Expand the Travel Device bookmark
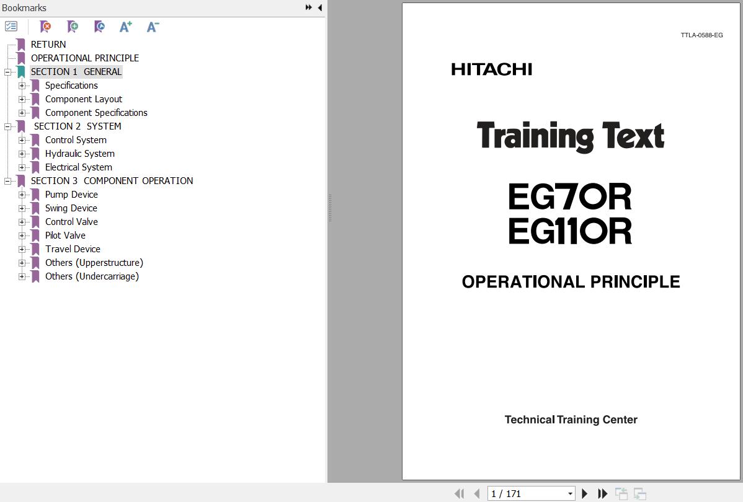This screenshot has height=502, width=743. pos(22,249)
